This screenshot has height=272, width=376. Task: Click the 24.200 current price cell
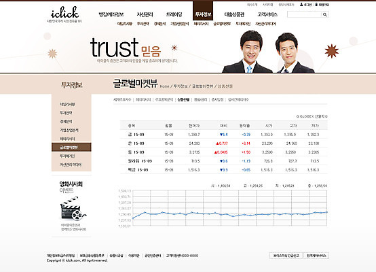(194, 143)
